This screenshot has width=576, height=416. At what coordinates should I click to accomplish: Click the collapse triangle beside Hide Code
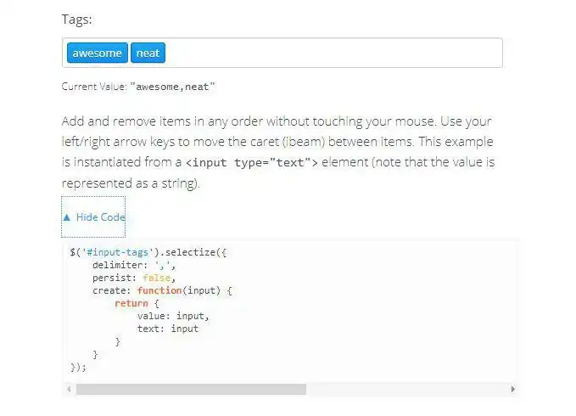[66, 217]
